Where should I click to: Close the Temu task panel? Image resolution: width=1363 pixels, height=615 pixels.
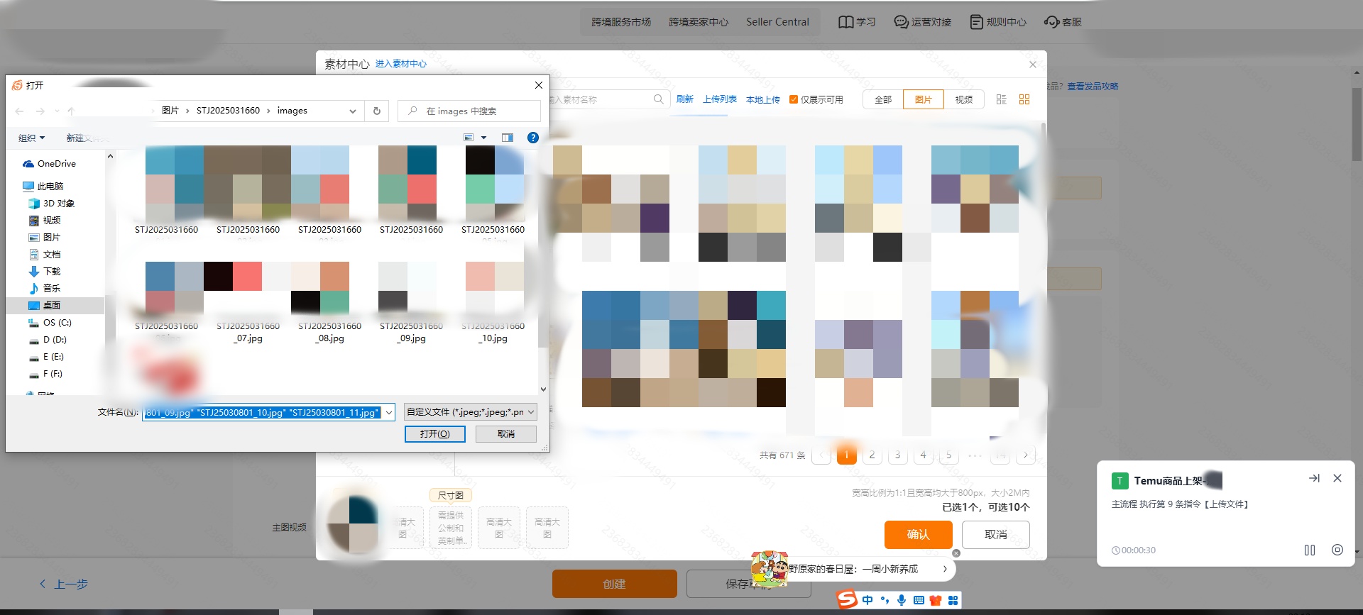[x=1337, y=478]
